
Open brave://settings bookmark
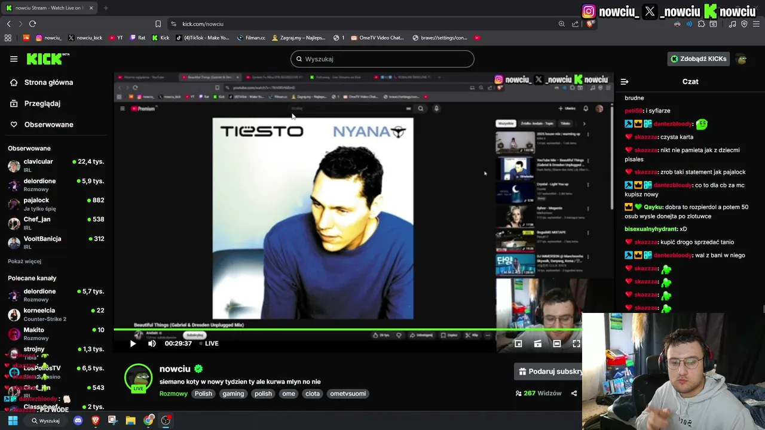coord(440,38)
